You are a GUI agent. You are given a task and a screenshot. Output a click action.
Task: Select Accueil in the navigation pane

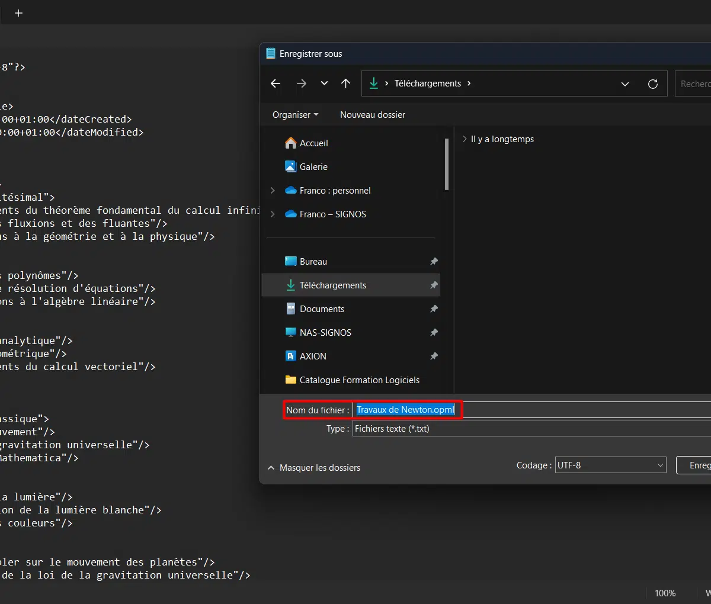313,143
